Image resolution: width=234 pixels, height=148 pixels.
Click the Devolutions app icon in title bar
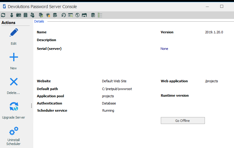click(4, 6)
